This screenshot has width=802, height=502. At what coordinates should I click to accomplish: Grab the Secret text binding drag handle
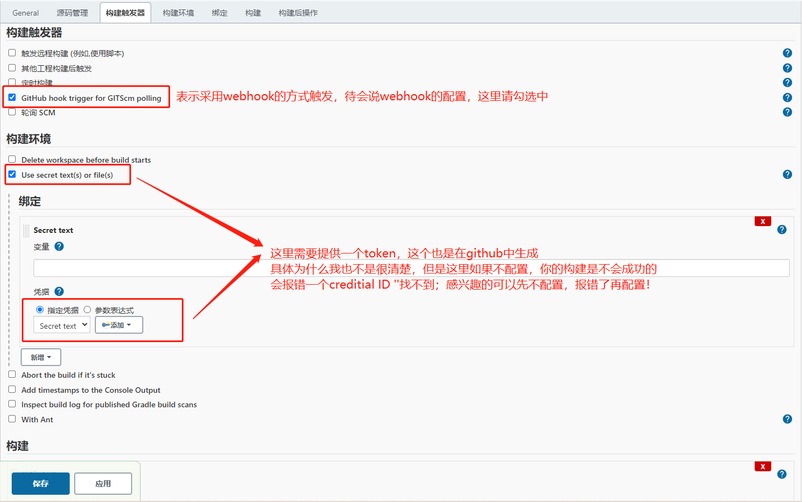pyautogui.click(x=26, y=231)
